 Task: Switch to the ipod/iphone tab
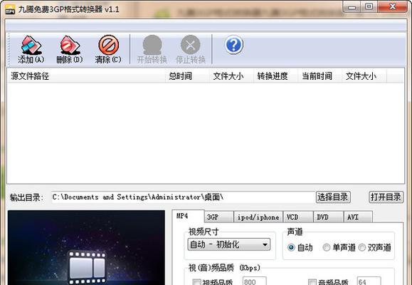258,217
